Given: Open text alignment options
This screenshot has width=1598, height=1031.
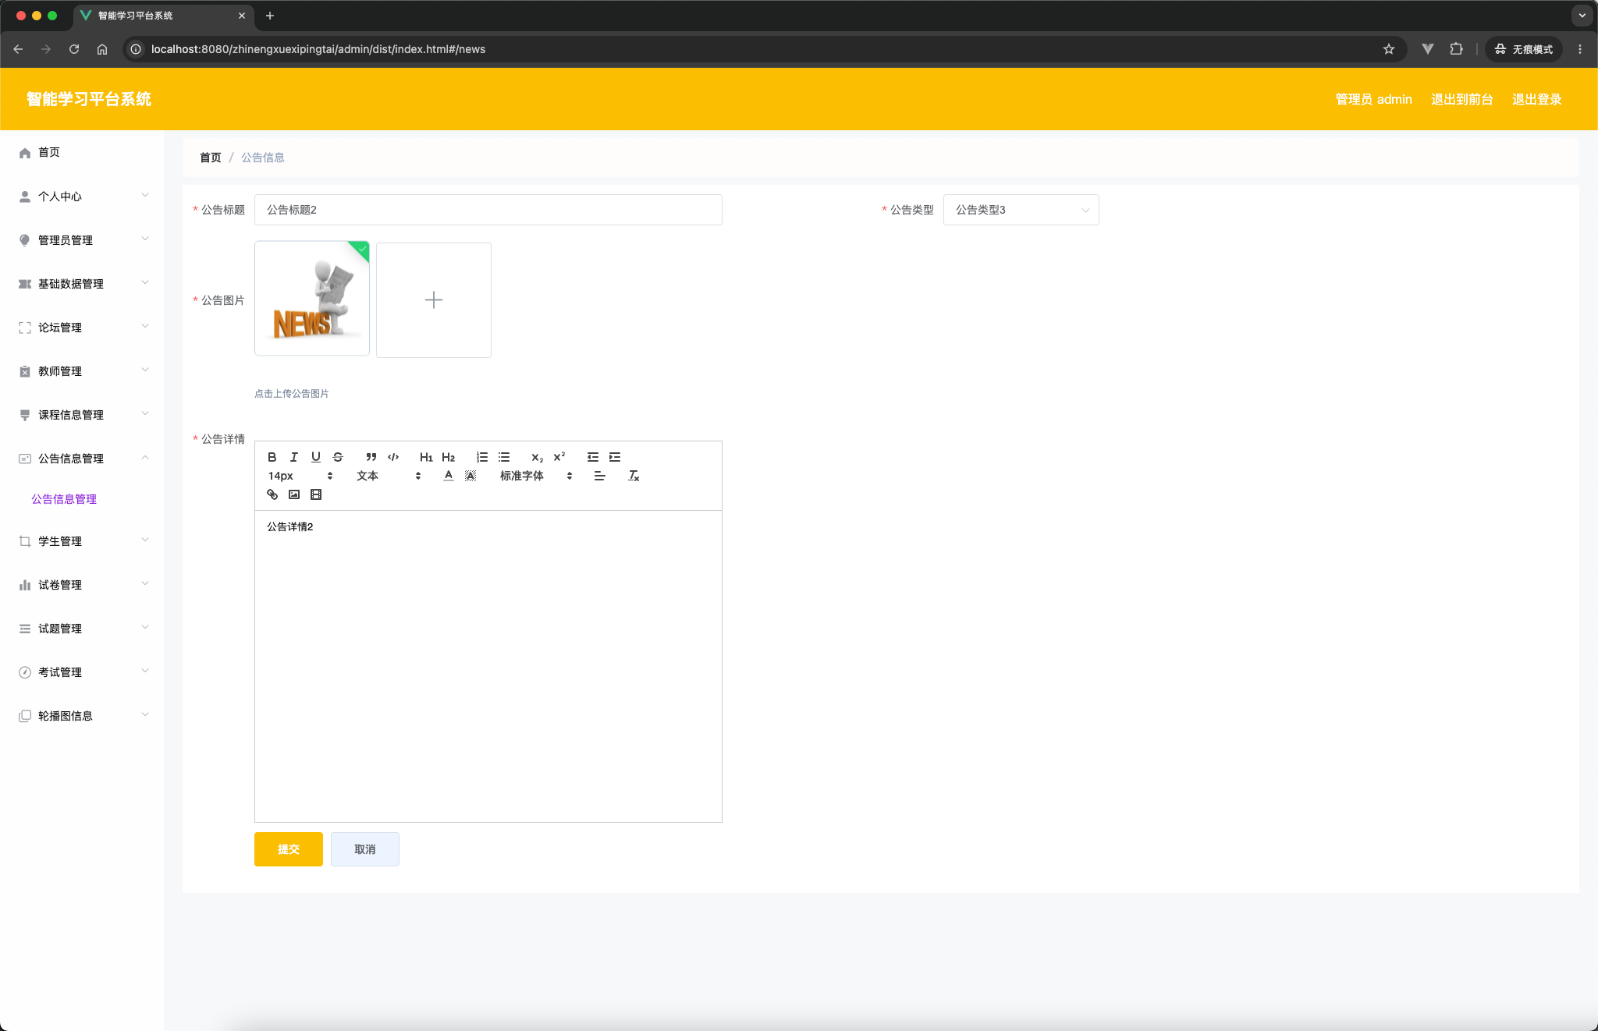Looking at the screenshot, I should [599, 476].
